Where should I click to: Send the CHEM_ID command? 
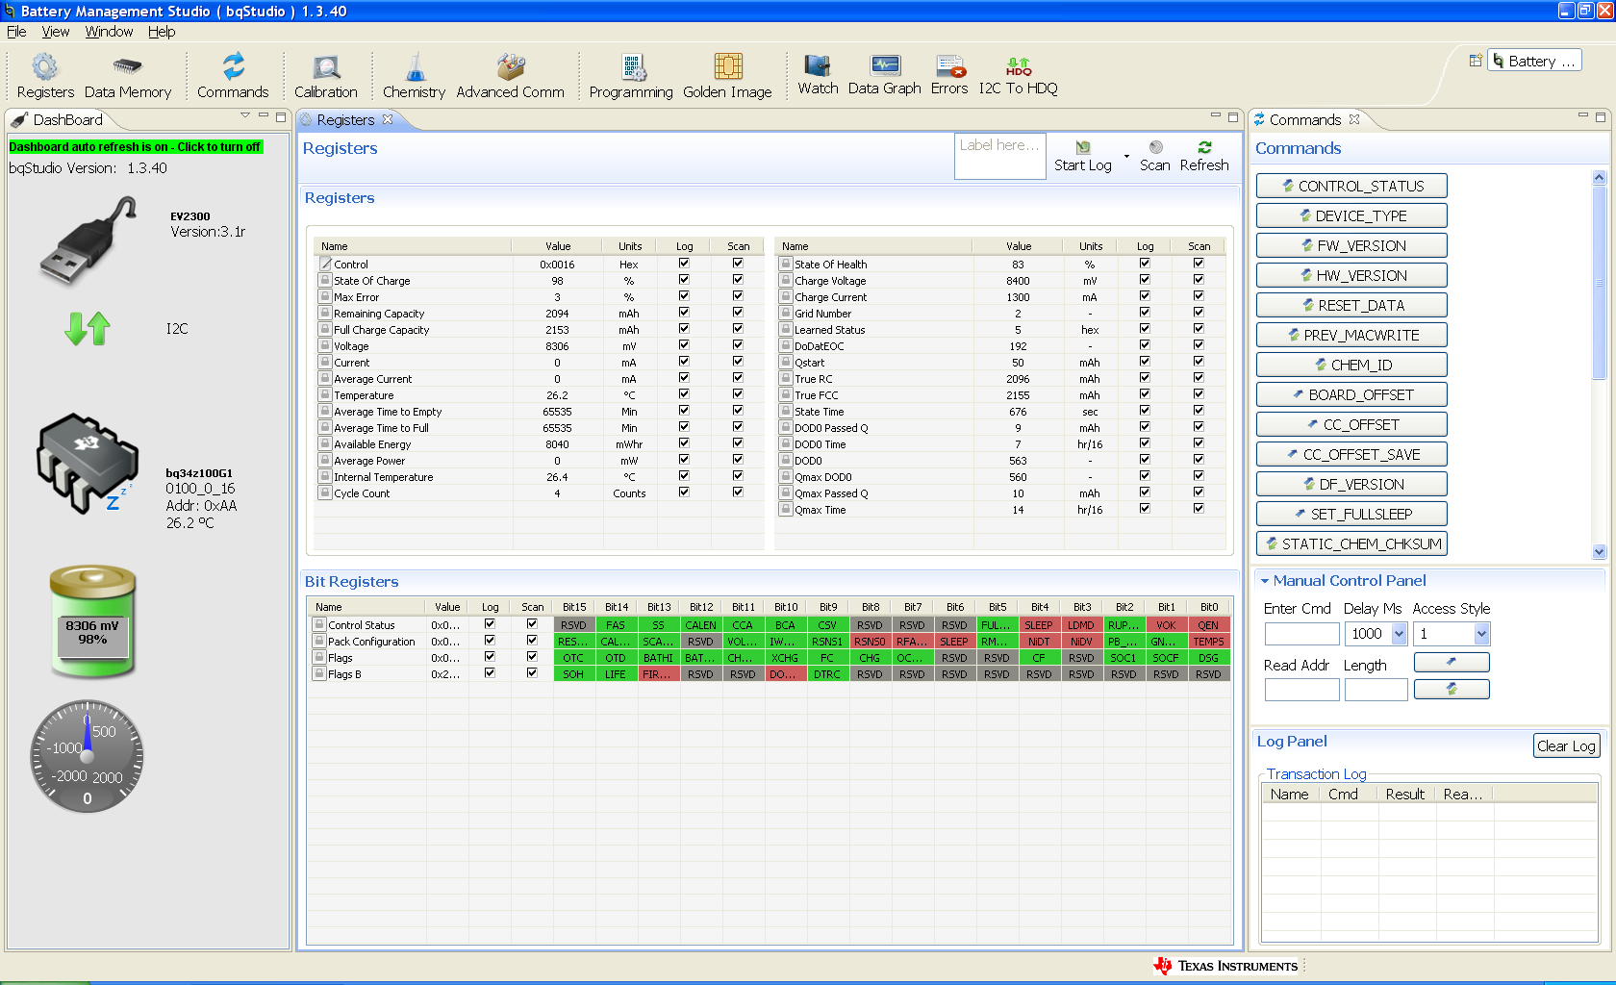[x=1351, y=366]
